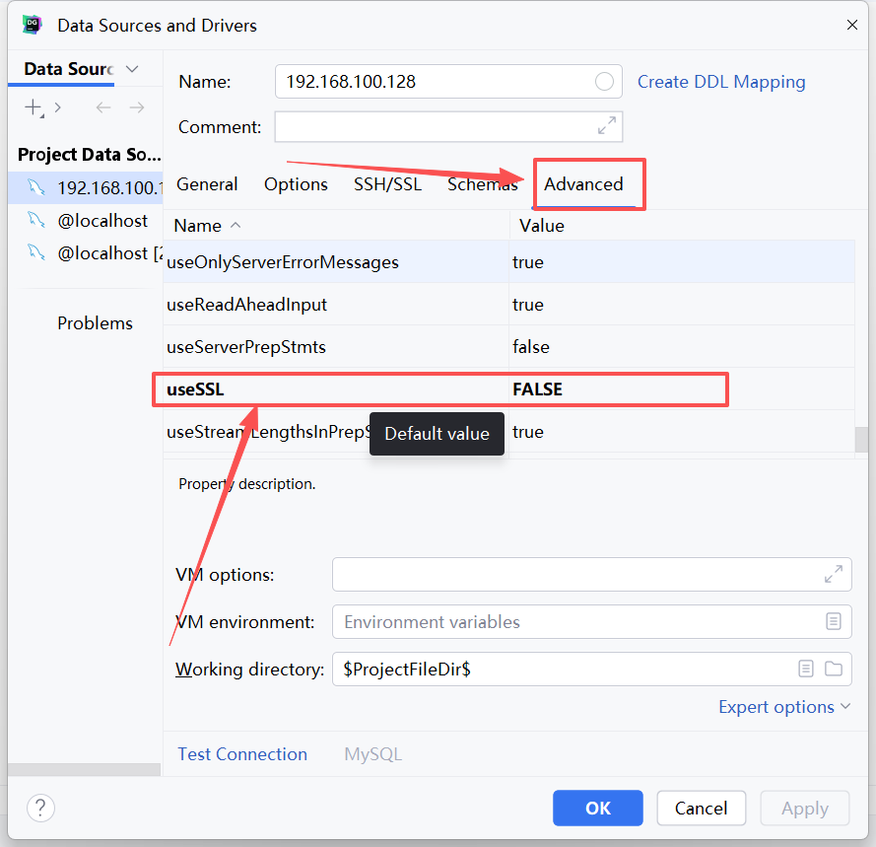Click the sidebar horizontal scrollbar
The width and height of the screenshot is (876, 847).
pyautogui.click(x=84, y=769)
